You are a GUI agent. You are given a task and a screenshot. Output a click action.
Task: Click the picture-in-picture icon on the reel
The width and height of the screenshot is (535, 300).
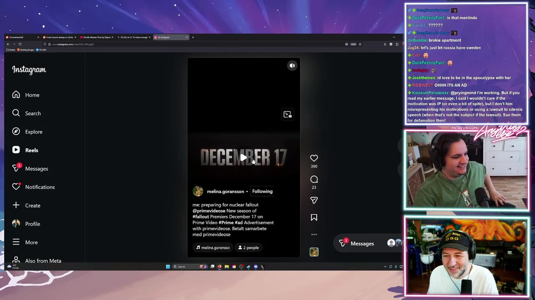coord(287,114)
